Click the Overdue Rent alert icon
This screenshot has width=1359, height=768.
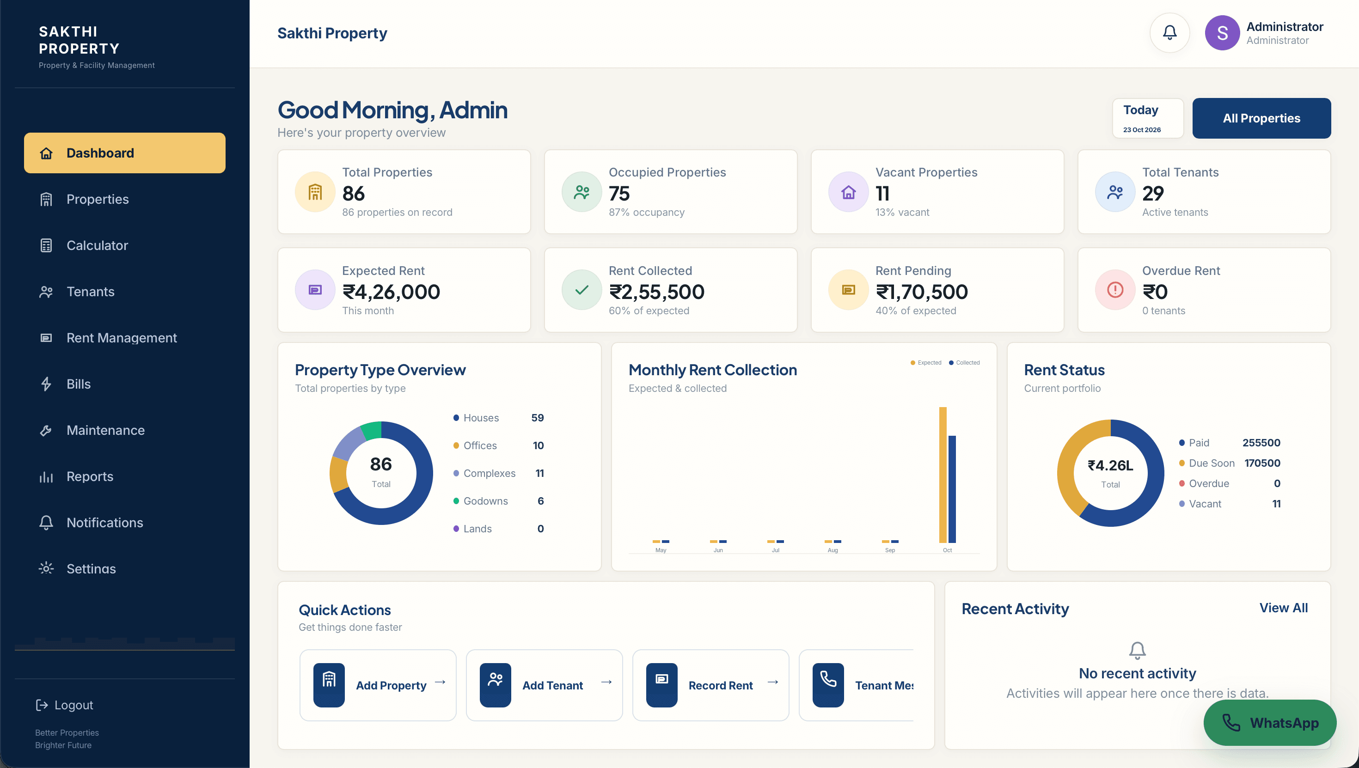coord(1115,290)
